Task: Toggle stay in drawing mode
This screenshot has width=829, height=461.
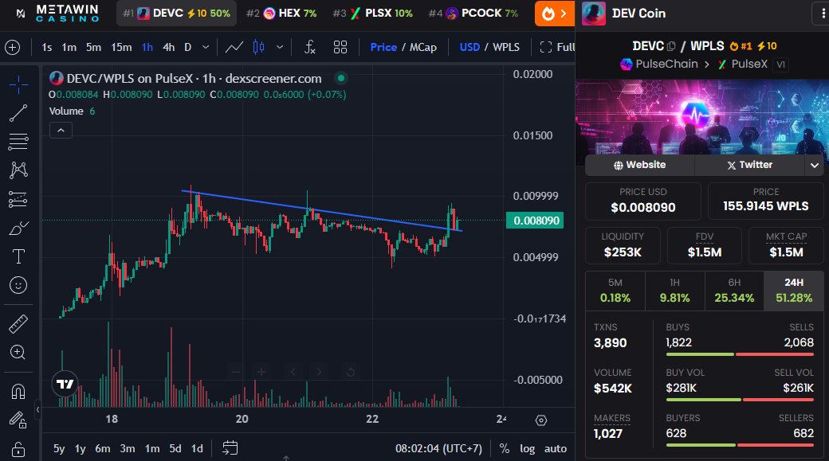Action: pyautogui.click(x=18, y=420)
